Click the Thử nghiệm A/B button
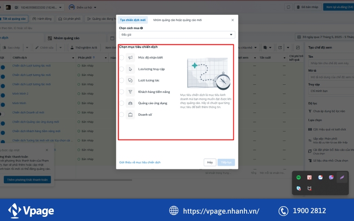Screen dimensions: 354x221 (84, 48)
